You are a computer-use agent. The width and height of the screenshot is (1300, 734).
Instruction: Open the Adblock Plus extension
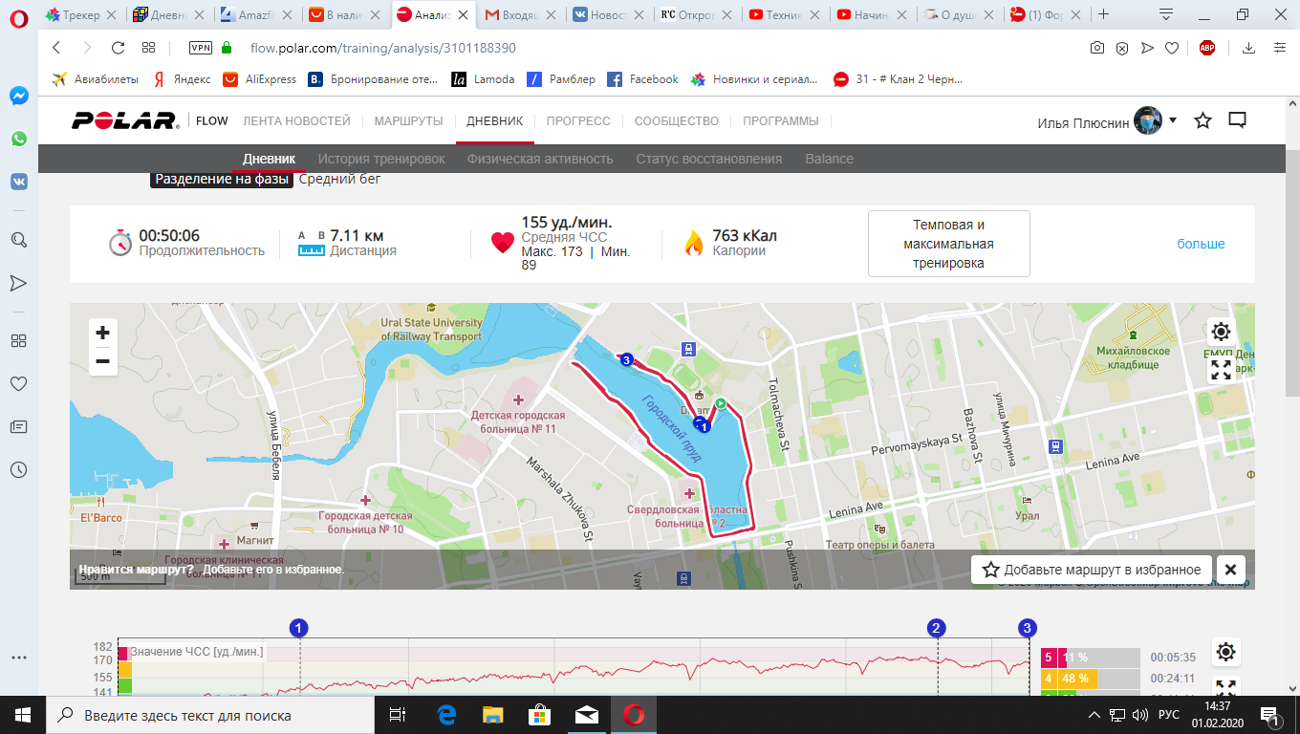pos(1207,48)
